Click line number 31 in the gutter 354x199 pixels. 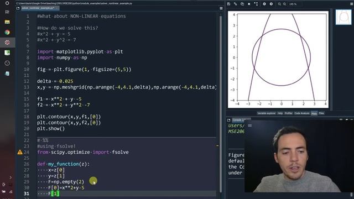[27, 193]
